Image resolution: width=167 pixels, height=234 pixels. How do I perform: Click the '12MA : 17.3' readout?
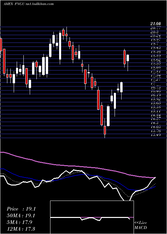pos(21,229)
